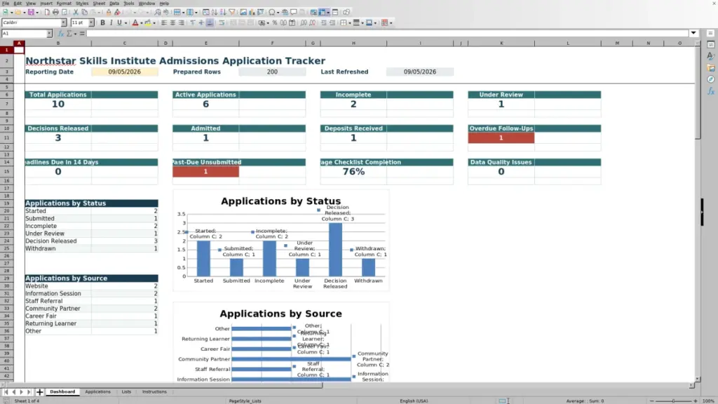The height and width of the screenshot is (404, 718).
Task: Click the Format as Percent icon
Action: (x=275, y=22)
